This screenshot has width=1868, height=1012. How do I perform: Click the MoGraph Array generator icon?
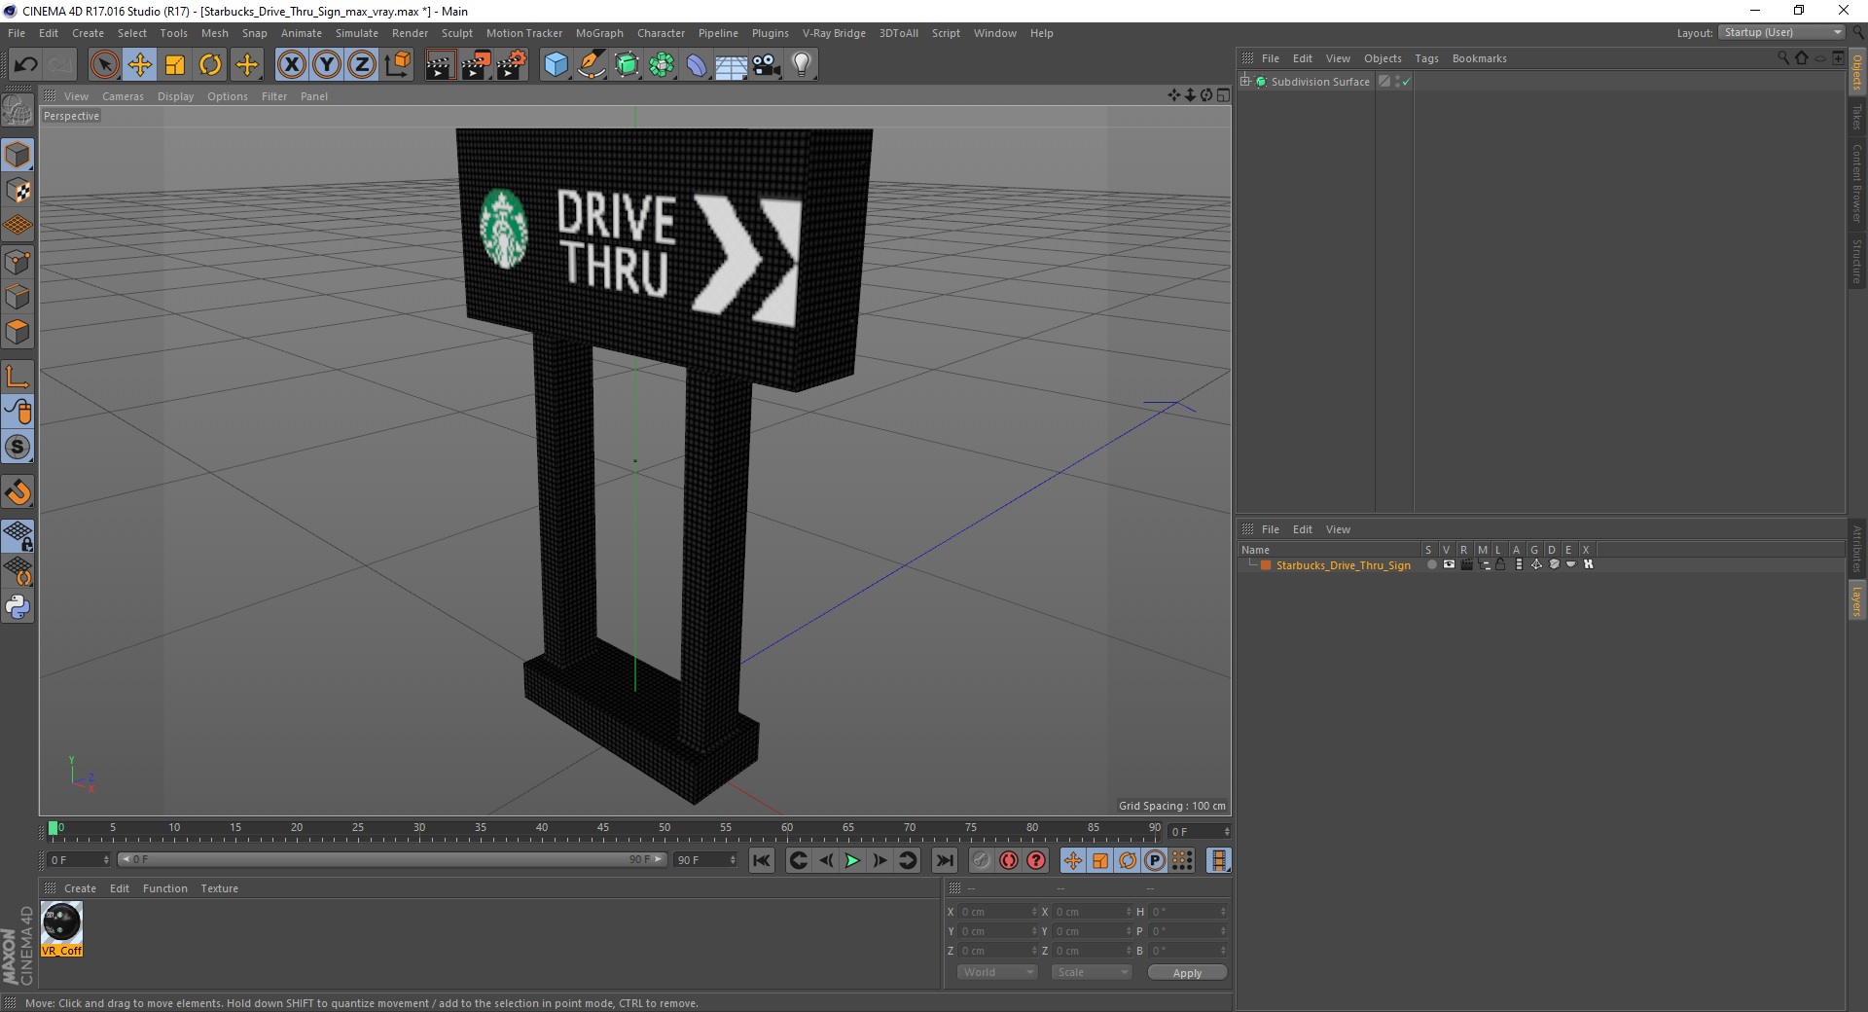click(x=662, y=65)
